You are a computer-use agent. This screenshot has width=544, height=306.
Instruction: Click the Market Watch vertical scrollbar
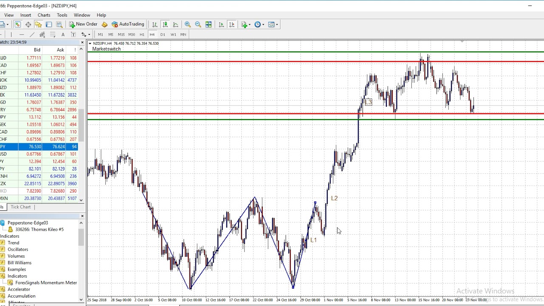(81, 124)
